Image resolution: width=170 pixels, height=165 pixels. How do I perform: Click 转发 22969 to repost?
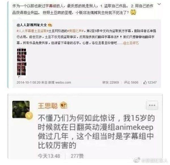point(110,83)
